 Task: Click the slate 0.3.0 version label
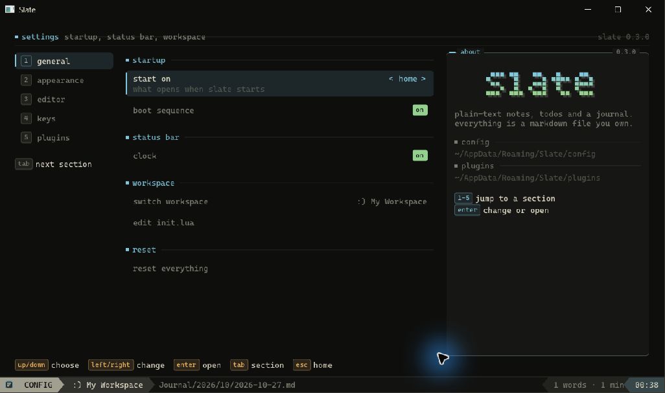(623, 37)
